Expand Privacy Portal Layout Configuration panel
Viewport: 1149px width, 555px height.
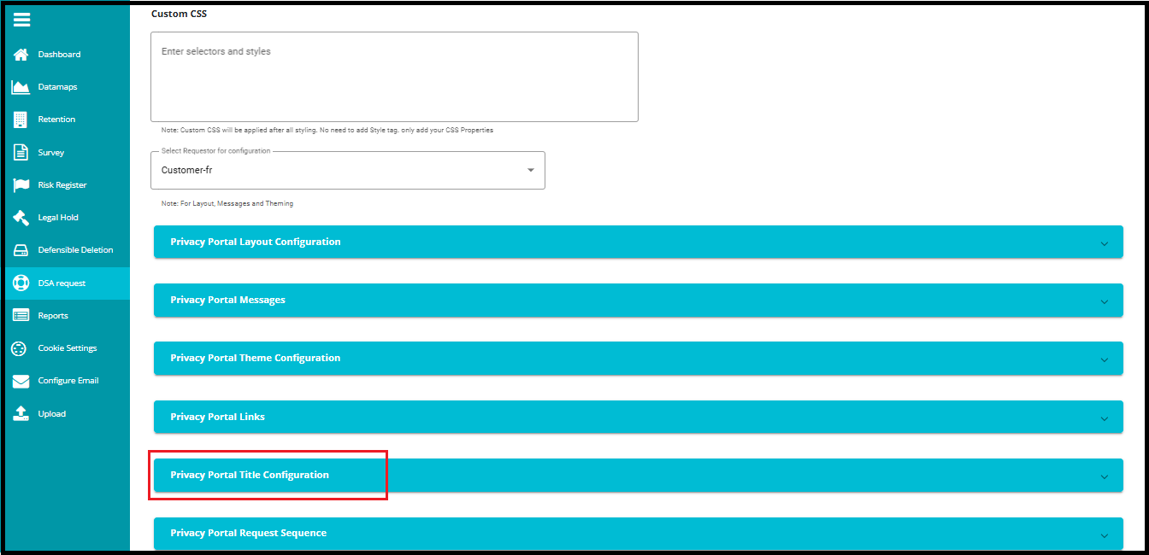(x=638, y=242)
